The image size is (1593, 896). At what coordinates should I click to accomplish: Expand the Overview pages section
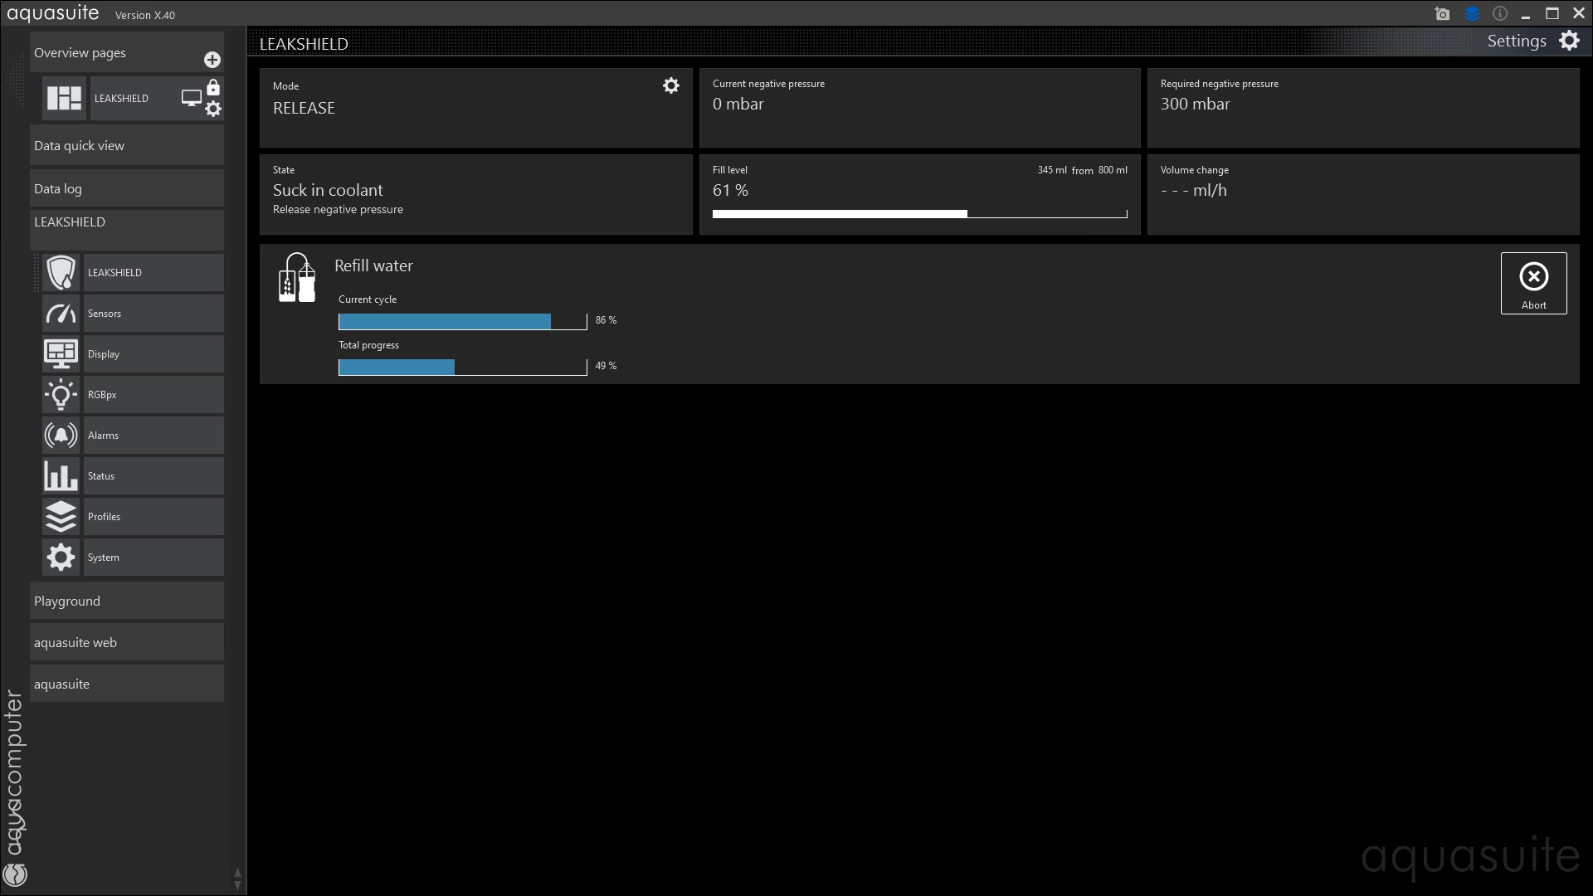127,52
